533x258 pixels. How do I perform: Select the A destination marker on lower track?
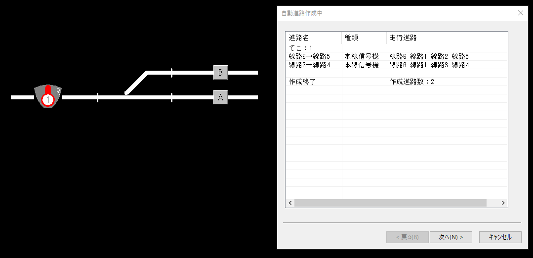point(220,97)
